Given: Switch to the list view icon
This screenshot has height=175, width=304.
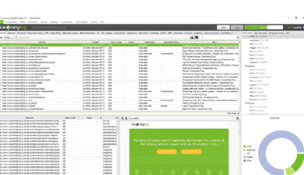Looking at the screenshot, I should pyautogui.click(x=196, y=38).
